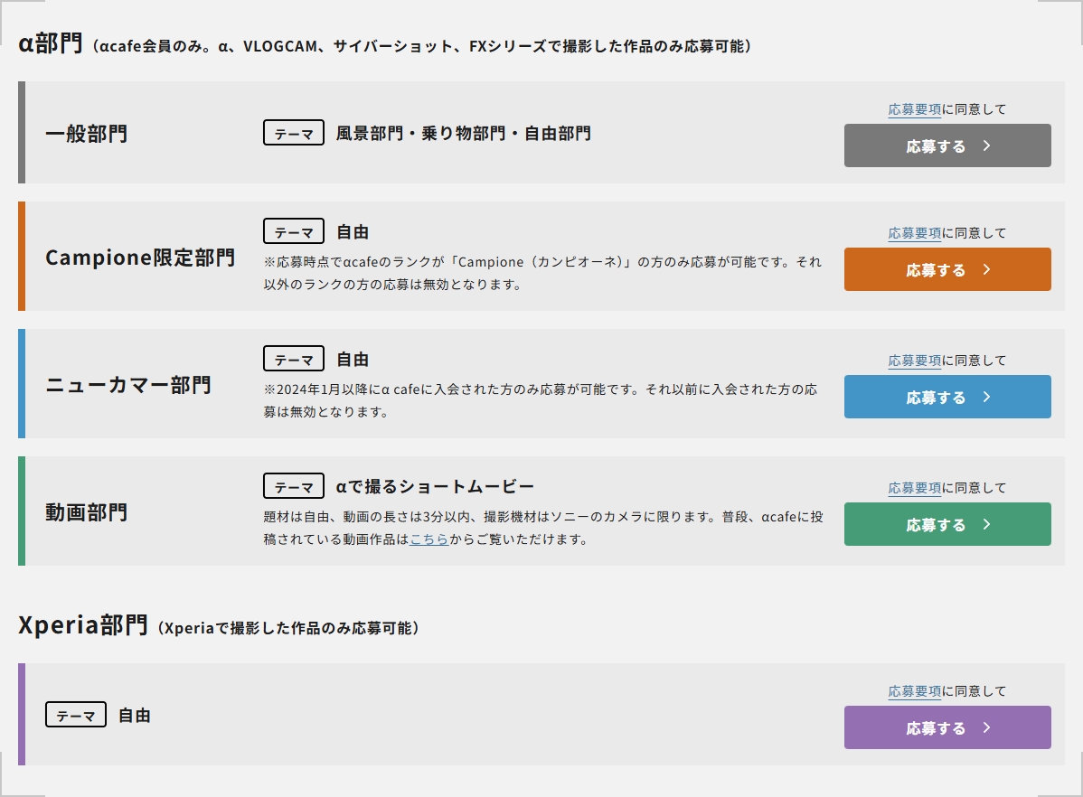This screenshot has width=1083, height=797.
Task: Click the gray 応募する button for 一般部門
Action: (x=946, y=145)
